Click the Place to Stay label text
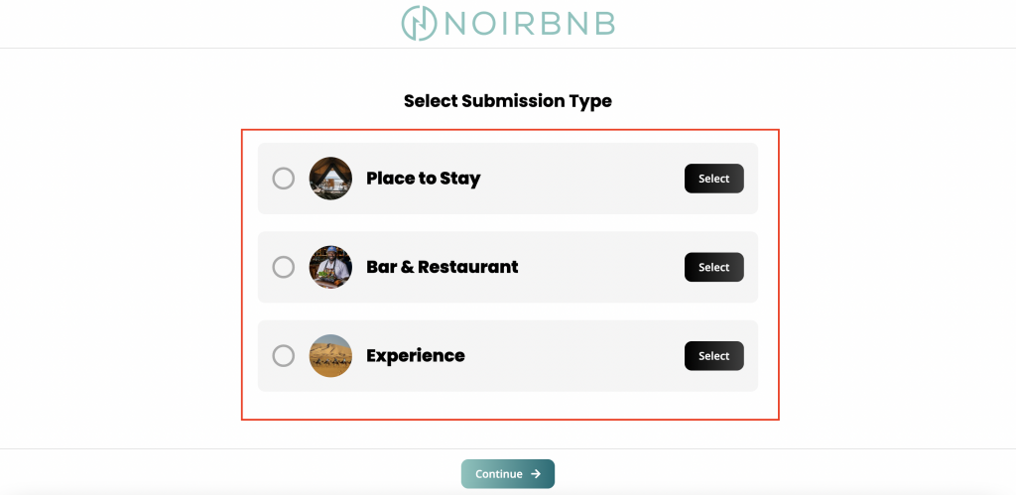This screenshot has width=1016, height=495. 423,179
